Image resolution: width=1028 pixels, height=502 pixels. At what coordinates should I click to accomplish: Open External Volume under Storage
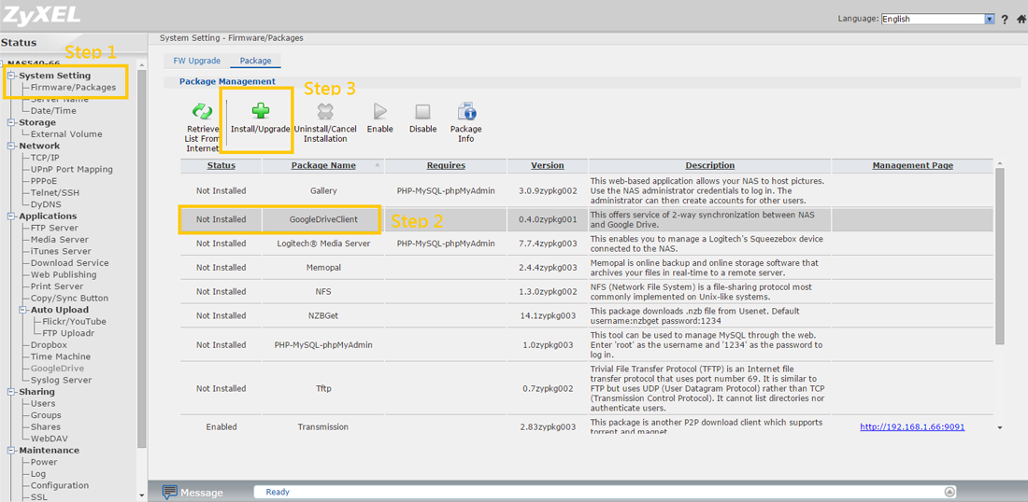coord(67,134)
